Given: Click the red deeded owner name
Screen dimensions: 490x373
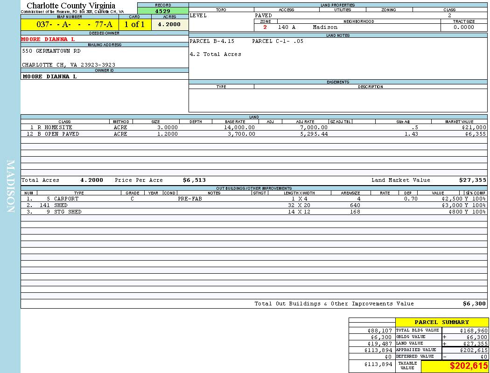Looking at the screenshot, I should click(48, 39).
